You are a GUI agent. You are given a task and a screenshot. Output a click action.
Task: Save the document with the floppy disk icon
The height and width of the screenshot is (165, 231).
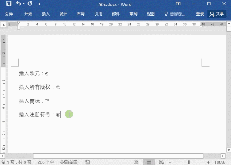pyautogui.click(x=9, y=4)
